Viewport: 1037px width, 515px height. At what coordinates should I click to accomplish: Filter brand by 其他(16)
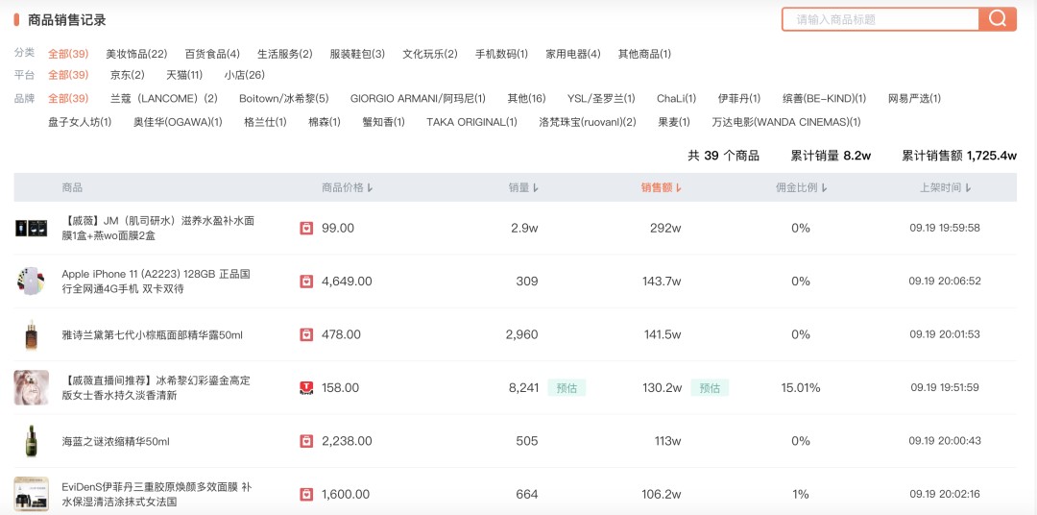[526, 99]
